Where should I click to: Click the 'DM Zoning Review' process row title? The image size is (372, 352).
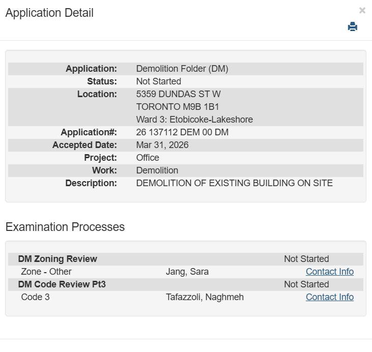pyautogui.click(x=57, y=259)
